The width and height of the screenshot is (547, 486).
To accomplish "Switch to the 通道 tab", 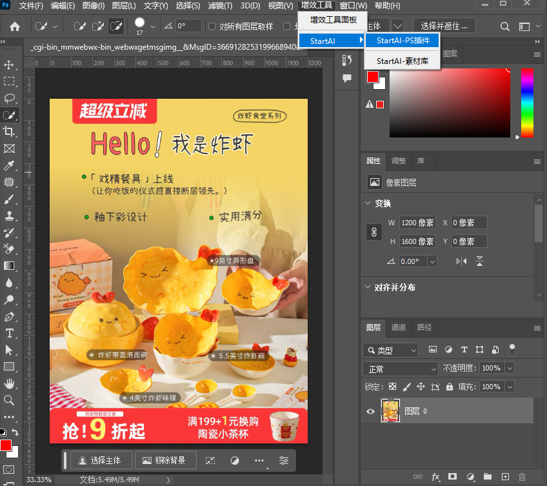I will (x=399, y=327).
